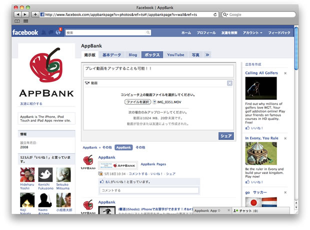This screenshot has width=310, height=230.
Task: Open Facebook friend requests icon
Action: pos(44,32)
